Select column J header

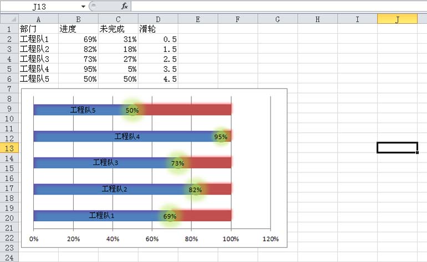(x=397, y=19)
